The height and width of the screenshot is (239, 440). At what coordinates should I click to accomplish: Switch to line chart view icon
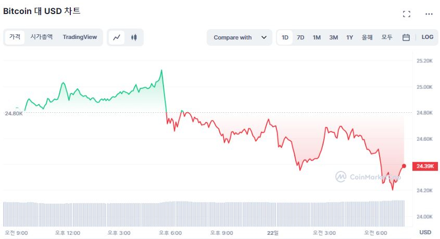(117, 37)
